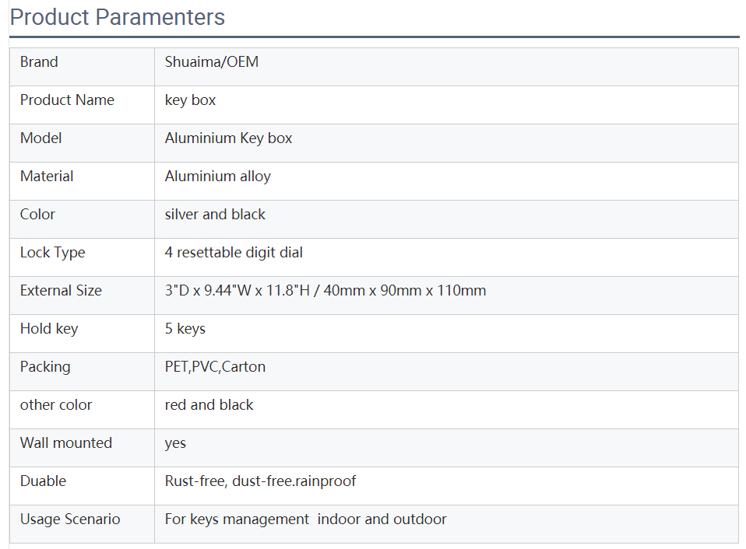Select the '5 keys' value
Image resolution: width=746 pixels, height=549 pixels.
coord(185,329)
